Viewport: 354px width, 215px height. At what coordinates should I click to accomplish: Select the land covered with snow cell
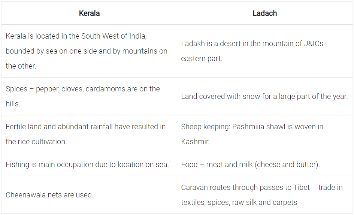pyautogui.click(x=264, y=96)
